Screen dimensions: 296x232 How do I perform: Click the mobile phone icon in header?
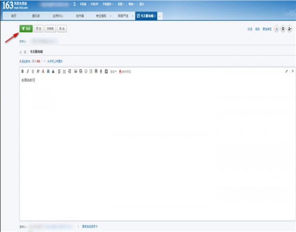click(74, 4)
